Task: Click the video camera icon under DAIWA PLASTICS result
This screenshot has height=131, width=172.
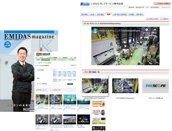Action: (x=78, y=126)
